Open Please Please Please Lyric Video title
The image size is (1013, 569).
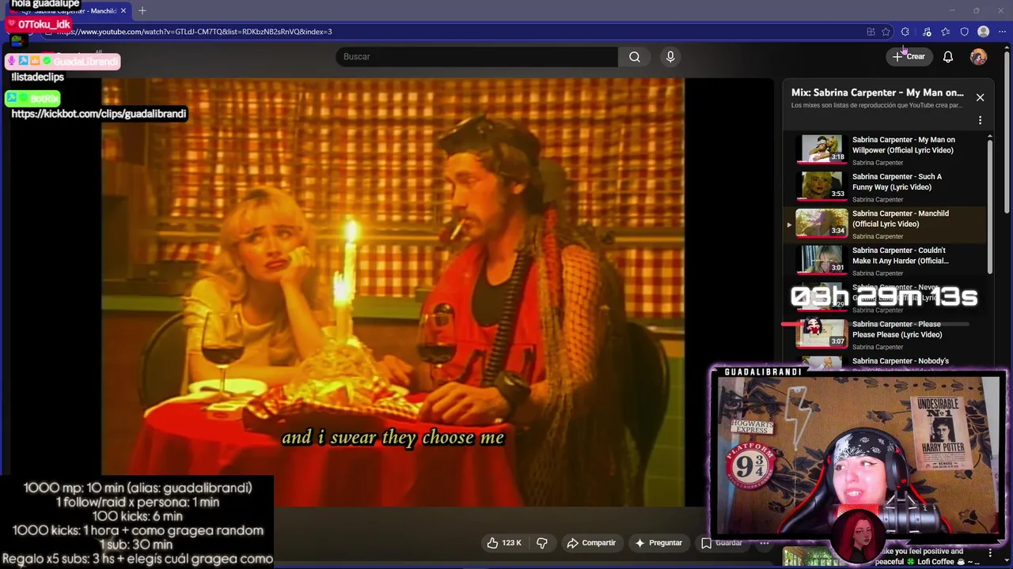[x=897, y=330]
